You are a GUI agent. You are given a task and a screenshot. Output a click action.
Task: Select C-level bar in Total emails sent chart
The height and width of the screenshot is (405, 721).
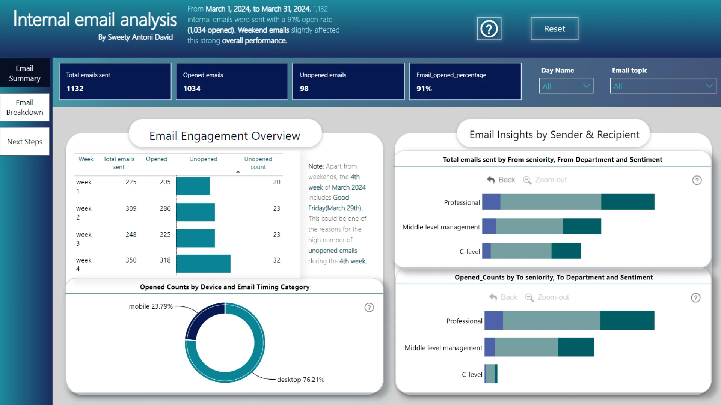tap(531, 251)
